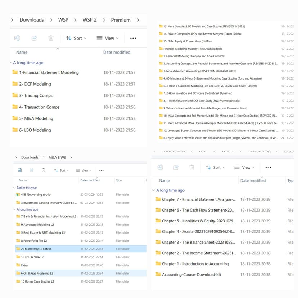The image size is (298, 298).
Task: Go to WSP 2 in the breadcrumb path
Action: tap(89, 20)
